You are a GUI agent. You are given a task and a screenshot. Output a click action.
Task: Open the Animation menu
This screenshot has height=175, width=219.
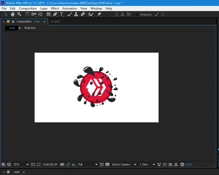coord(69,9)
